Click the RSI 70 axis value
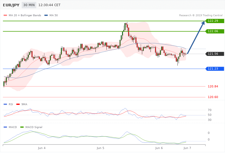The width and height of the screenshot is (225, 153). click(x=209, y=110)
